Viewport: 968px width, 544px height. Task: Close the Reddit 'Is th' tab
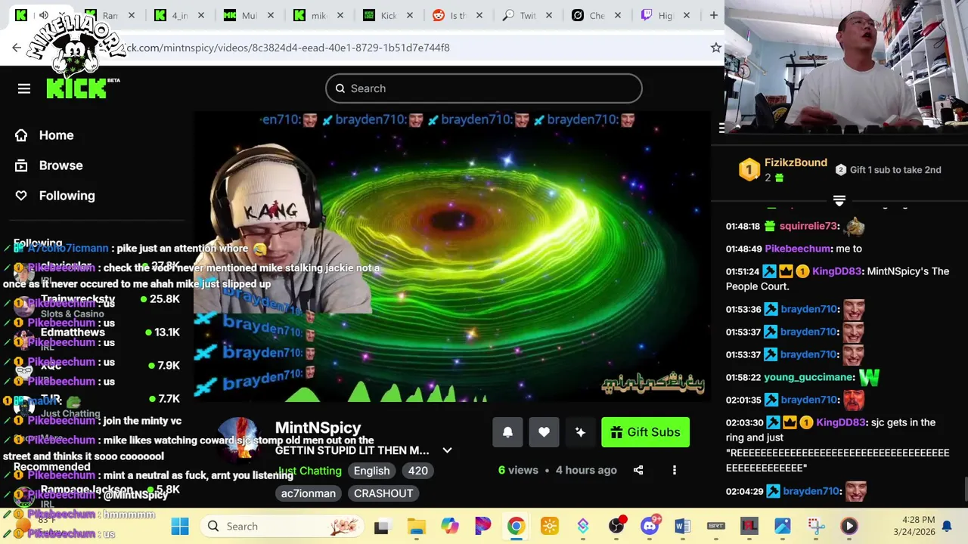click(x=479, y=15)
